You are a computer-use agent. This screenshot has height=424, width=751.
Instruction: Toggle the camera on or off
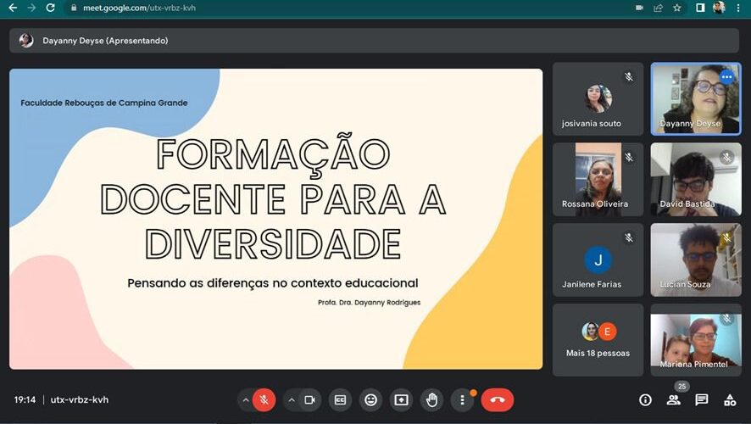coord(309,399)
